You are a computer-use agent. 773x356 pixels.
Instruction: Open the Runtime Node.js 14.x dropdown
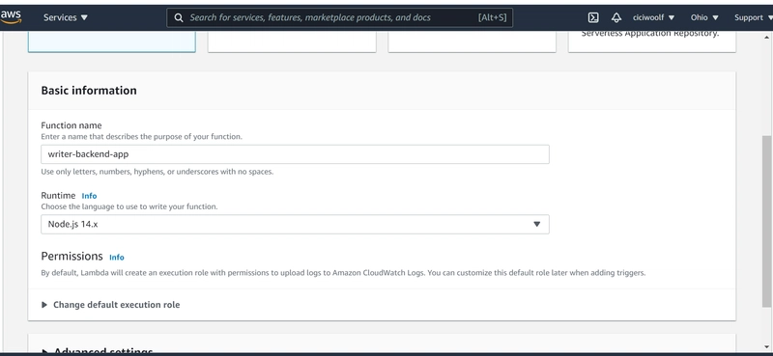tap(295, 224)
